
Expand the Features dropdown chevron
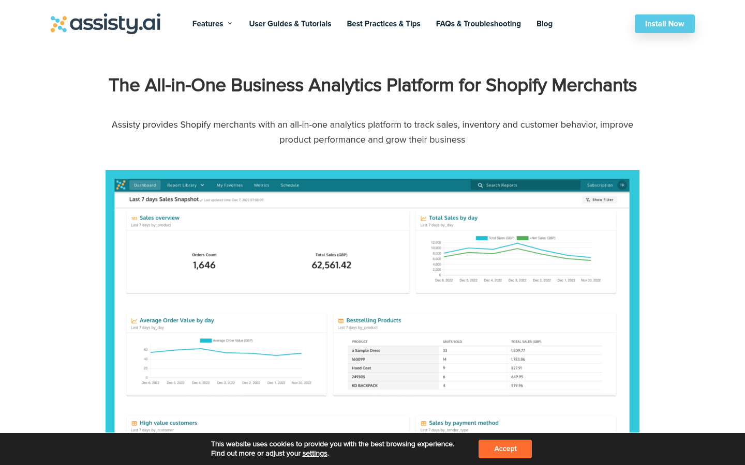pos(230,23)
